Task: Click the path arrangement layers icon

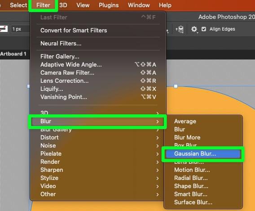Action: (x=180, y=29)
